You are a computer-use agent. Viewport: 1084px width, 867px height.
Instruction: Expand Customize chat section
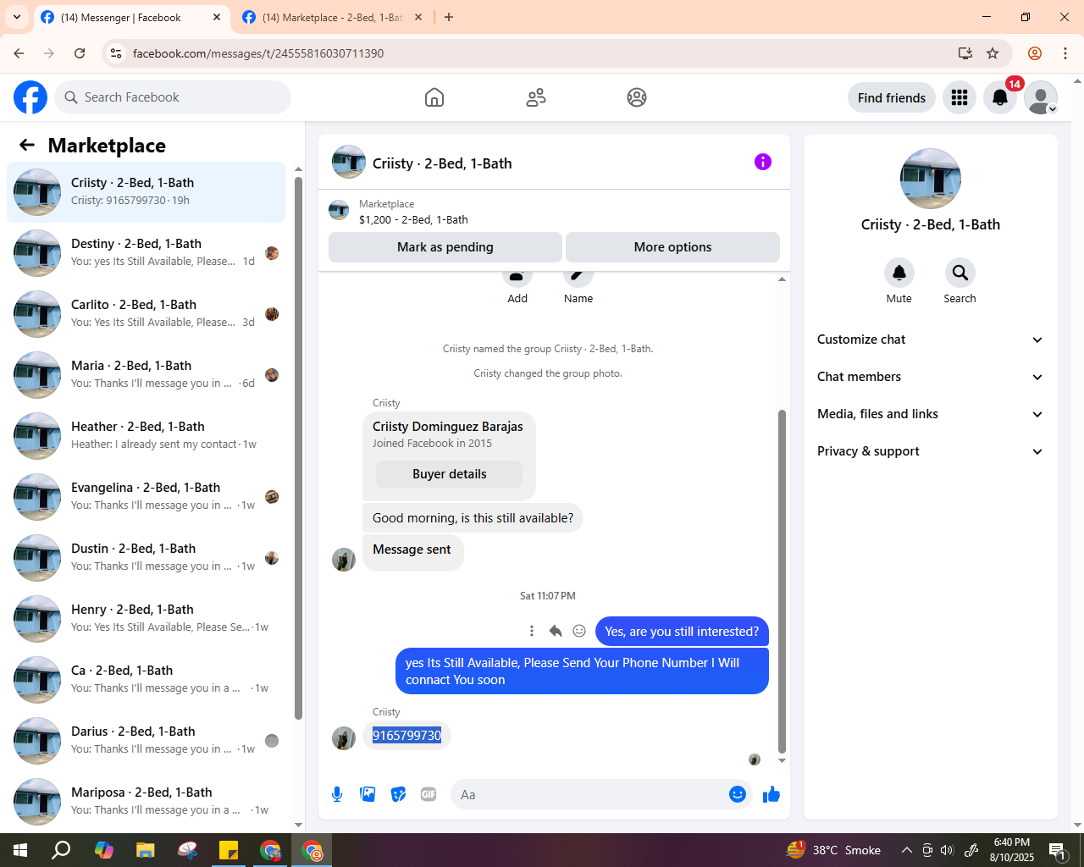930,340
